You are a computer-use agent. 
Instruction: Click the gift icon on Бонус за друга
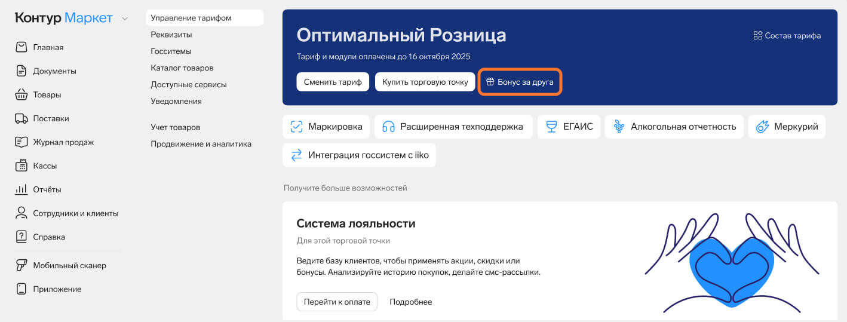[x=490, y=82]
